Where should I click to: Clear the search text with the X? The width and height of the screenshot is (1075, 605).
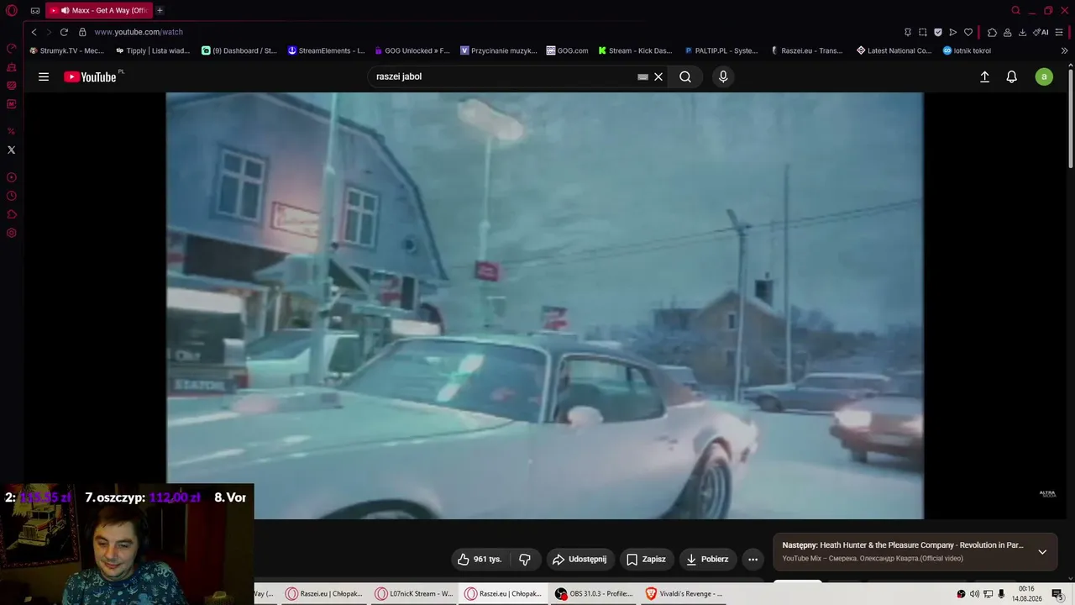(x=658, y=76)
